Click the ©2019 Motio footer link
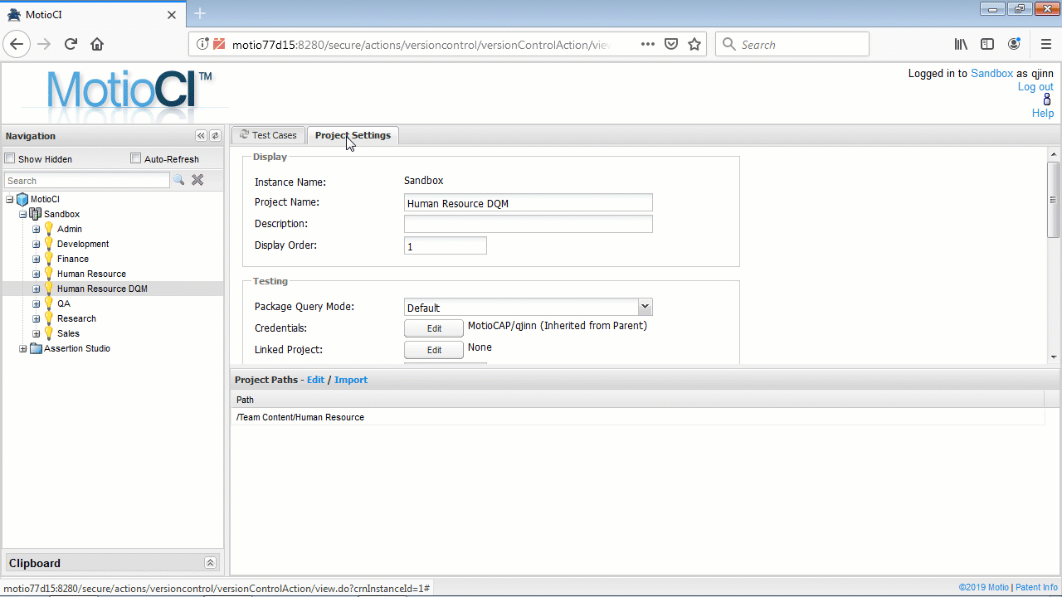 (984, 587)
